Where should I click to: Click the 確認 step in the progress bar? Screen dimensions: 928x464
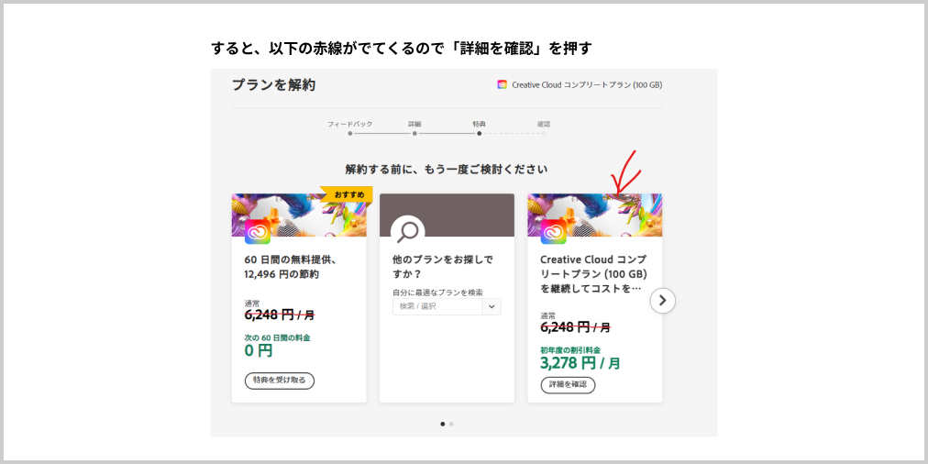tap(543, 127)
